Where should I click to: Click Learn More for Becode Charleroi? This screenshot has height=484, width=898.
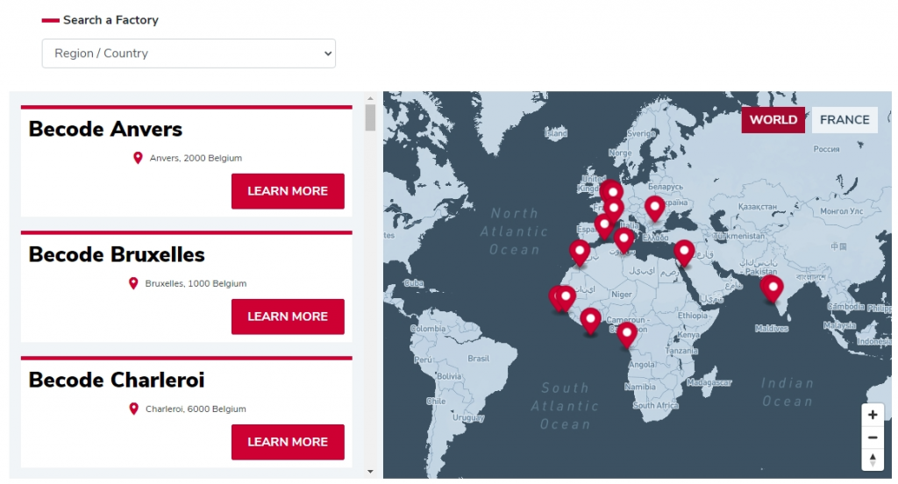(x=288, y=442)
